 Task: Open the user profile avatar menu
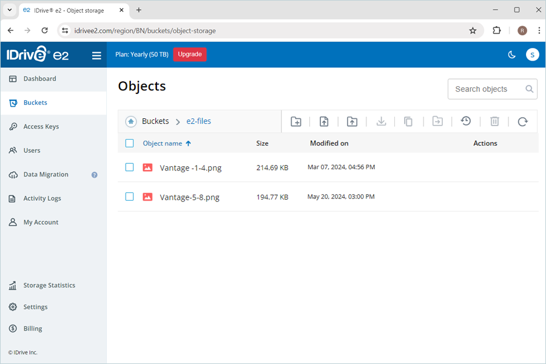tap(532, 55)
